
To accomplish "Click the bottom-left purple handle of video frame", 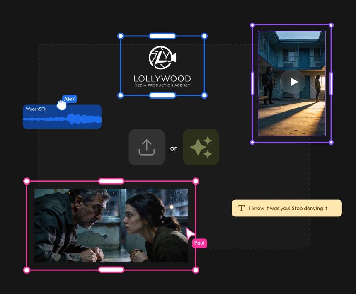I will (252, 143).
